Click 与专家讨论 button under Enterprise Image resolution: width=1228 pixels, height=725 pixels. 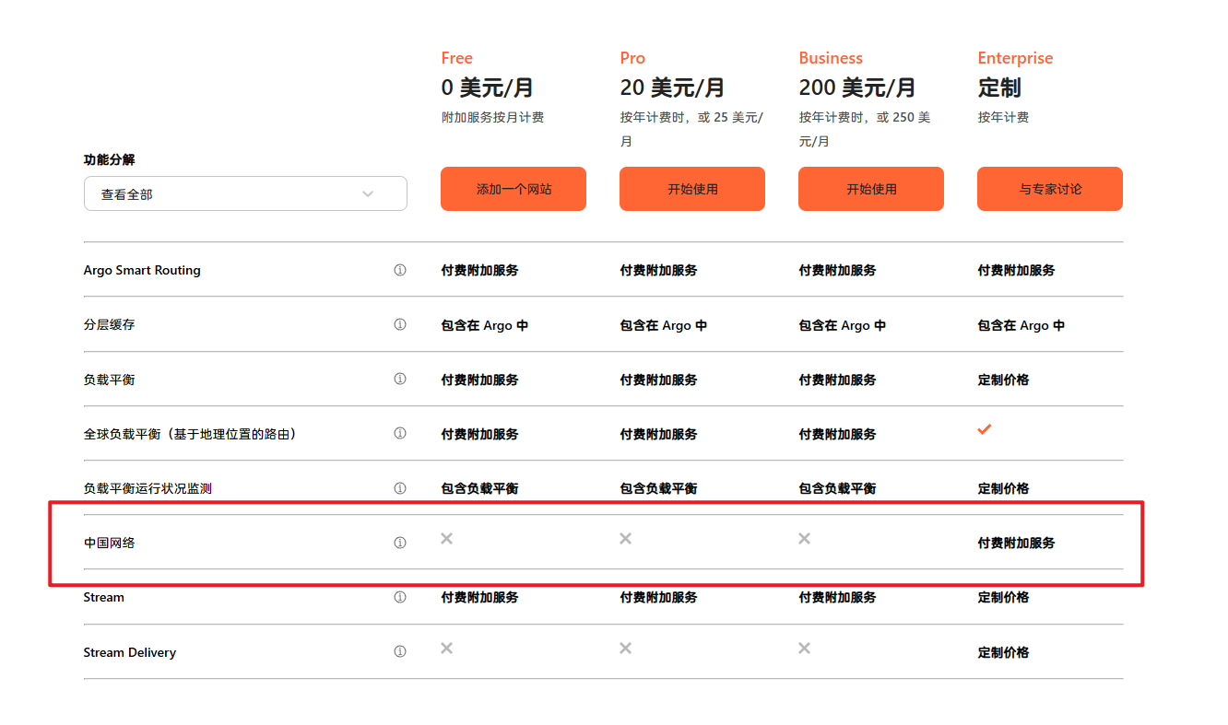tap(1050, 189)
